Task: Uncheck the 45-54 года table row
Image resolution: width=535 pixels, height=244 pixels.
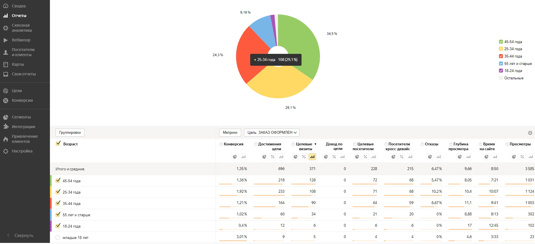Action: (x=58, y=180)
